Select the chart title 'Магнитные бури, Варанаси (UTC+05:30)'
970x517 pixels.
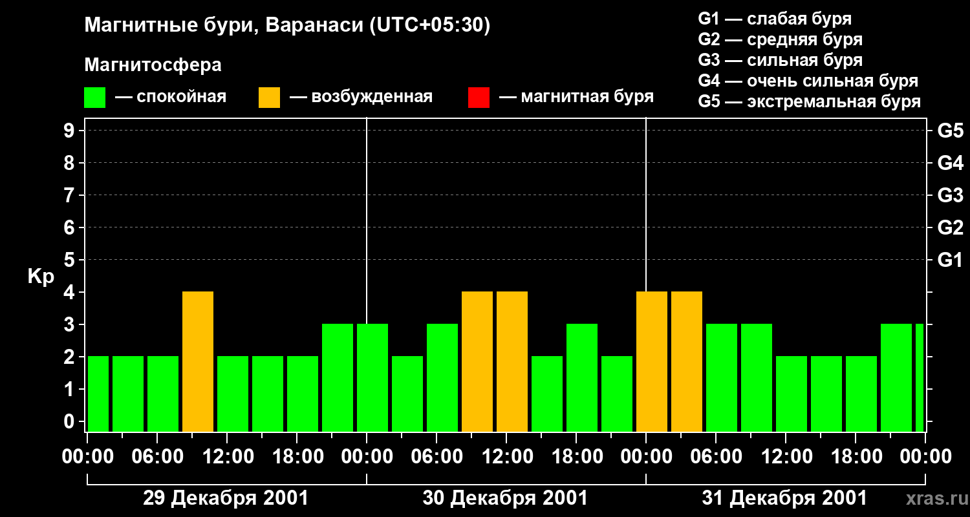click(287, 26)
